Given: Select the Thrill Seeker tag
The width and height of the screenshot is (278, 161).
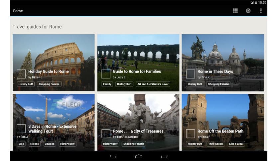Looking at the screenshot, I should point(215,144).
